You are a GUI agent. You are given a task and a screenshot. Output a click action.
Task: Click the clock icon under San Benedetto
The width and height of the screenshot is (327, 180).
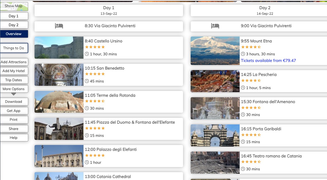coord(87,81)
